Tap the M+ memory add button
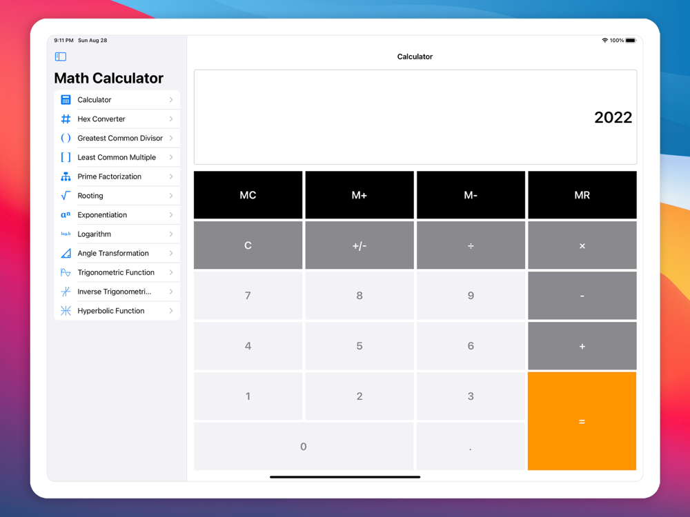 click(359, 195)
